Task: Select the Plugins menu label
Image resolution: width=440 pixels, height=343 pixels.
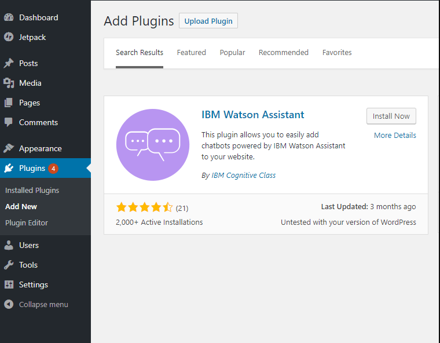Action: pyautogui.click(x=32, y=168)
